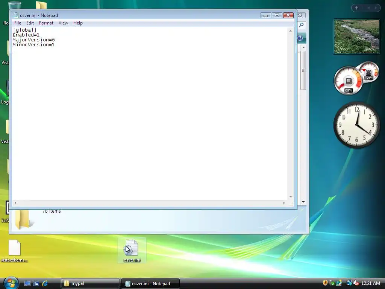Screen dimensions: 385x289
Task: Click the blue help icon in Explorer window
Action: 300,38
